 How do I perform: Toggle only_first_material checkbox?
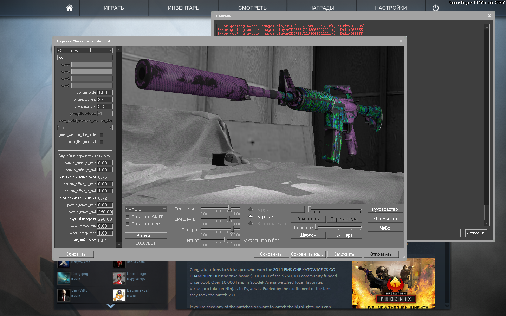click(x=102, y=142)
